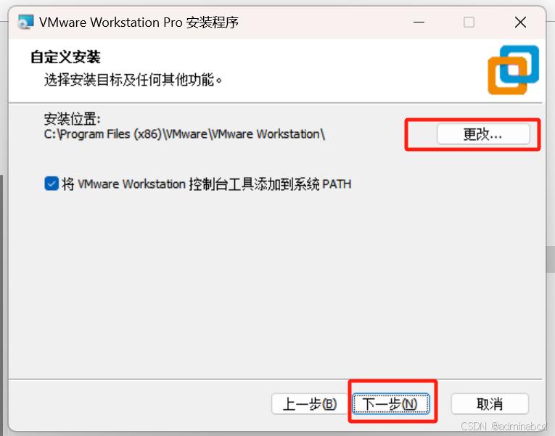Viewport: 555px width, 436px height.
Task: Uncheck the add-to-system-PATH checkbox
Action: [x=52, y=184]
